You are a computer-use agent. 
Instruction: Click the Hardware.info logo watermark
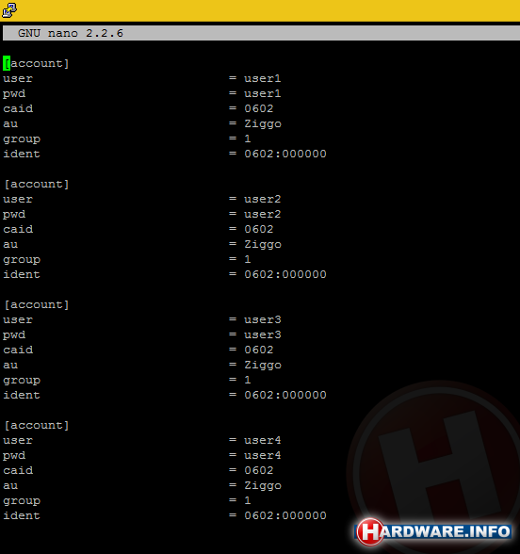pyautogui.click(x=433, y=531)
